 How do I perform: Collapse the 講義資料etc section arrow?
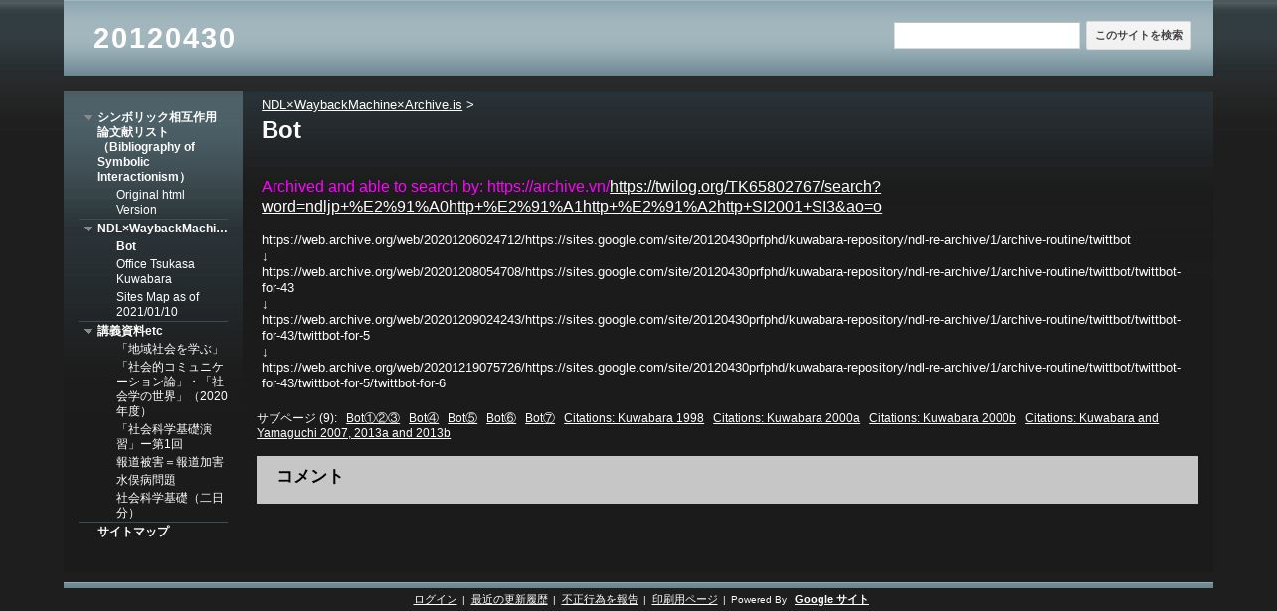coord(88,332)
